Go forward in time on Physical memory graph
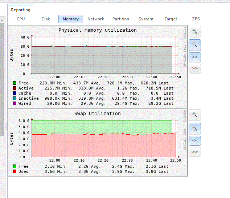230x198 pixels. pyautogui.click(x=195, y=68)
